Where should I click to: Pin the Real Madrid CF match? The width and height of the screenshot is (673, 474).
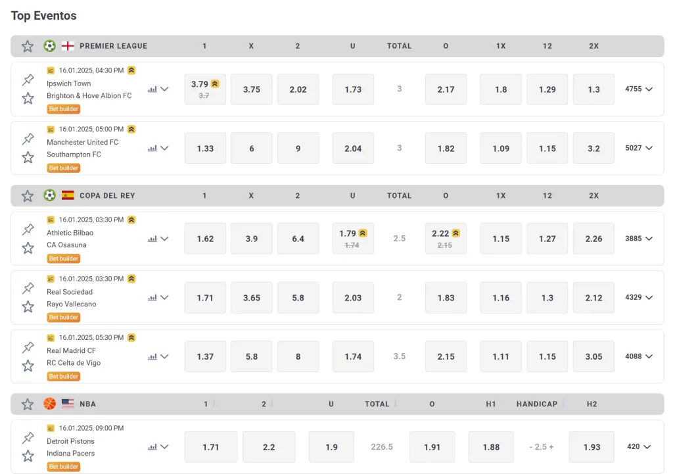point(28,347)
